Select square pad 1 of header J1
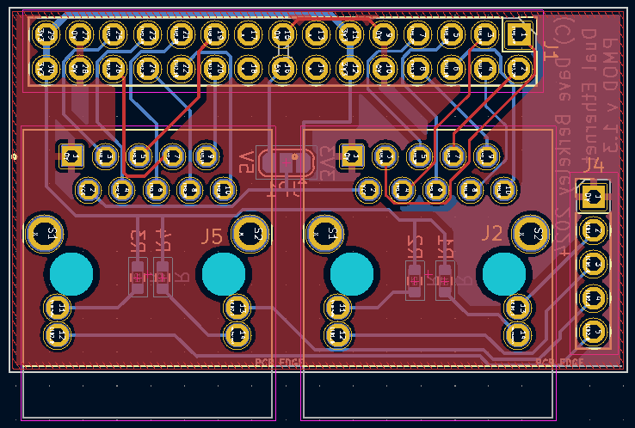635x428 pixels. pos(518,34)
